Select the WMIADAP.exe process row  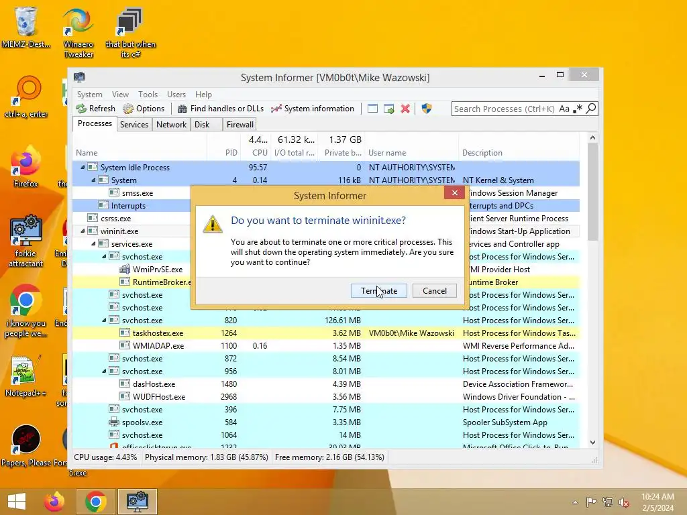click(x=326, y=346)
